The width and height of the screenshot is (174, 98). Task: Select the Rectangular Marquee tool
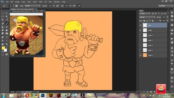pos(2,13)
